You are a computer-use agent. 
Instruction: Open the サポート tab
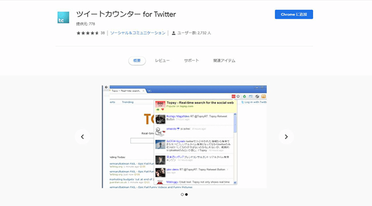191,61
